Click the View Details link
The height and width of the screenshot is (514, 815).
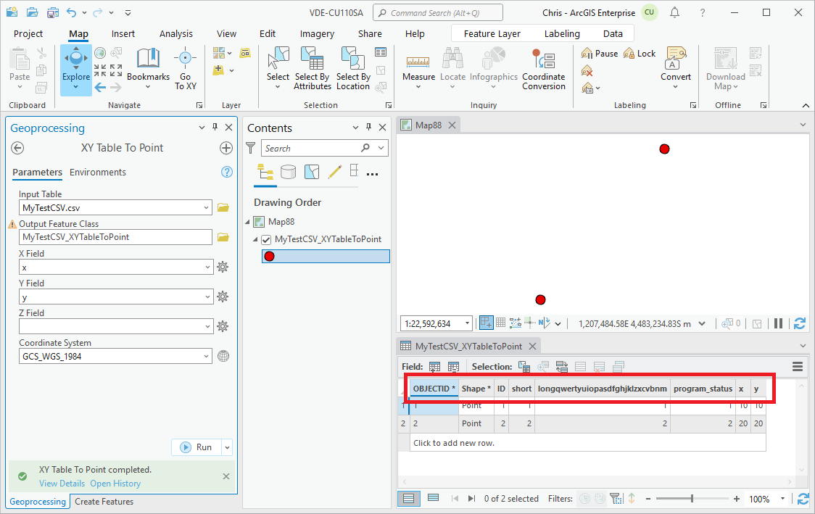coord(62,483)
